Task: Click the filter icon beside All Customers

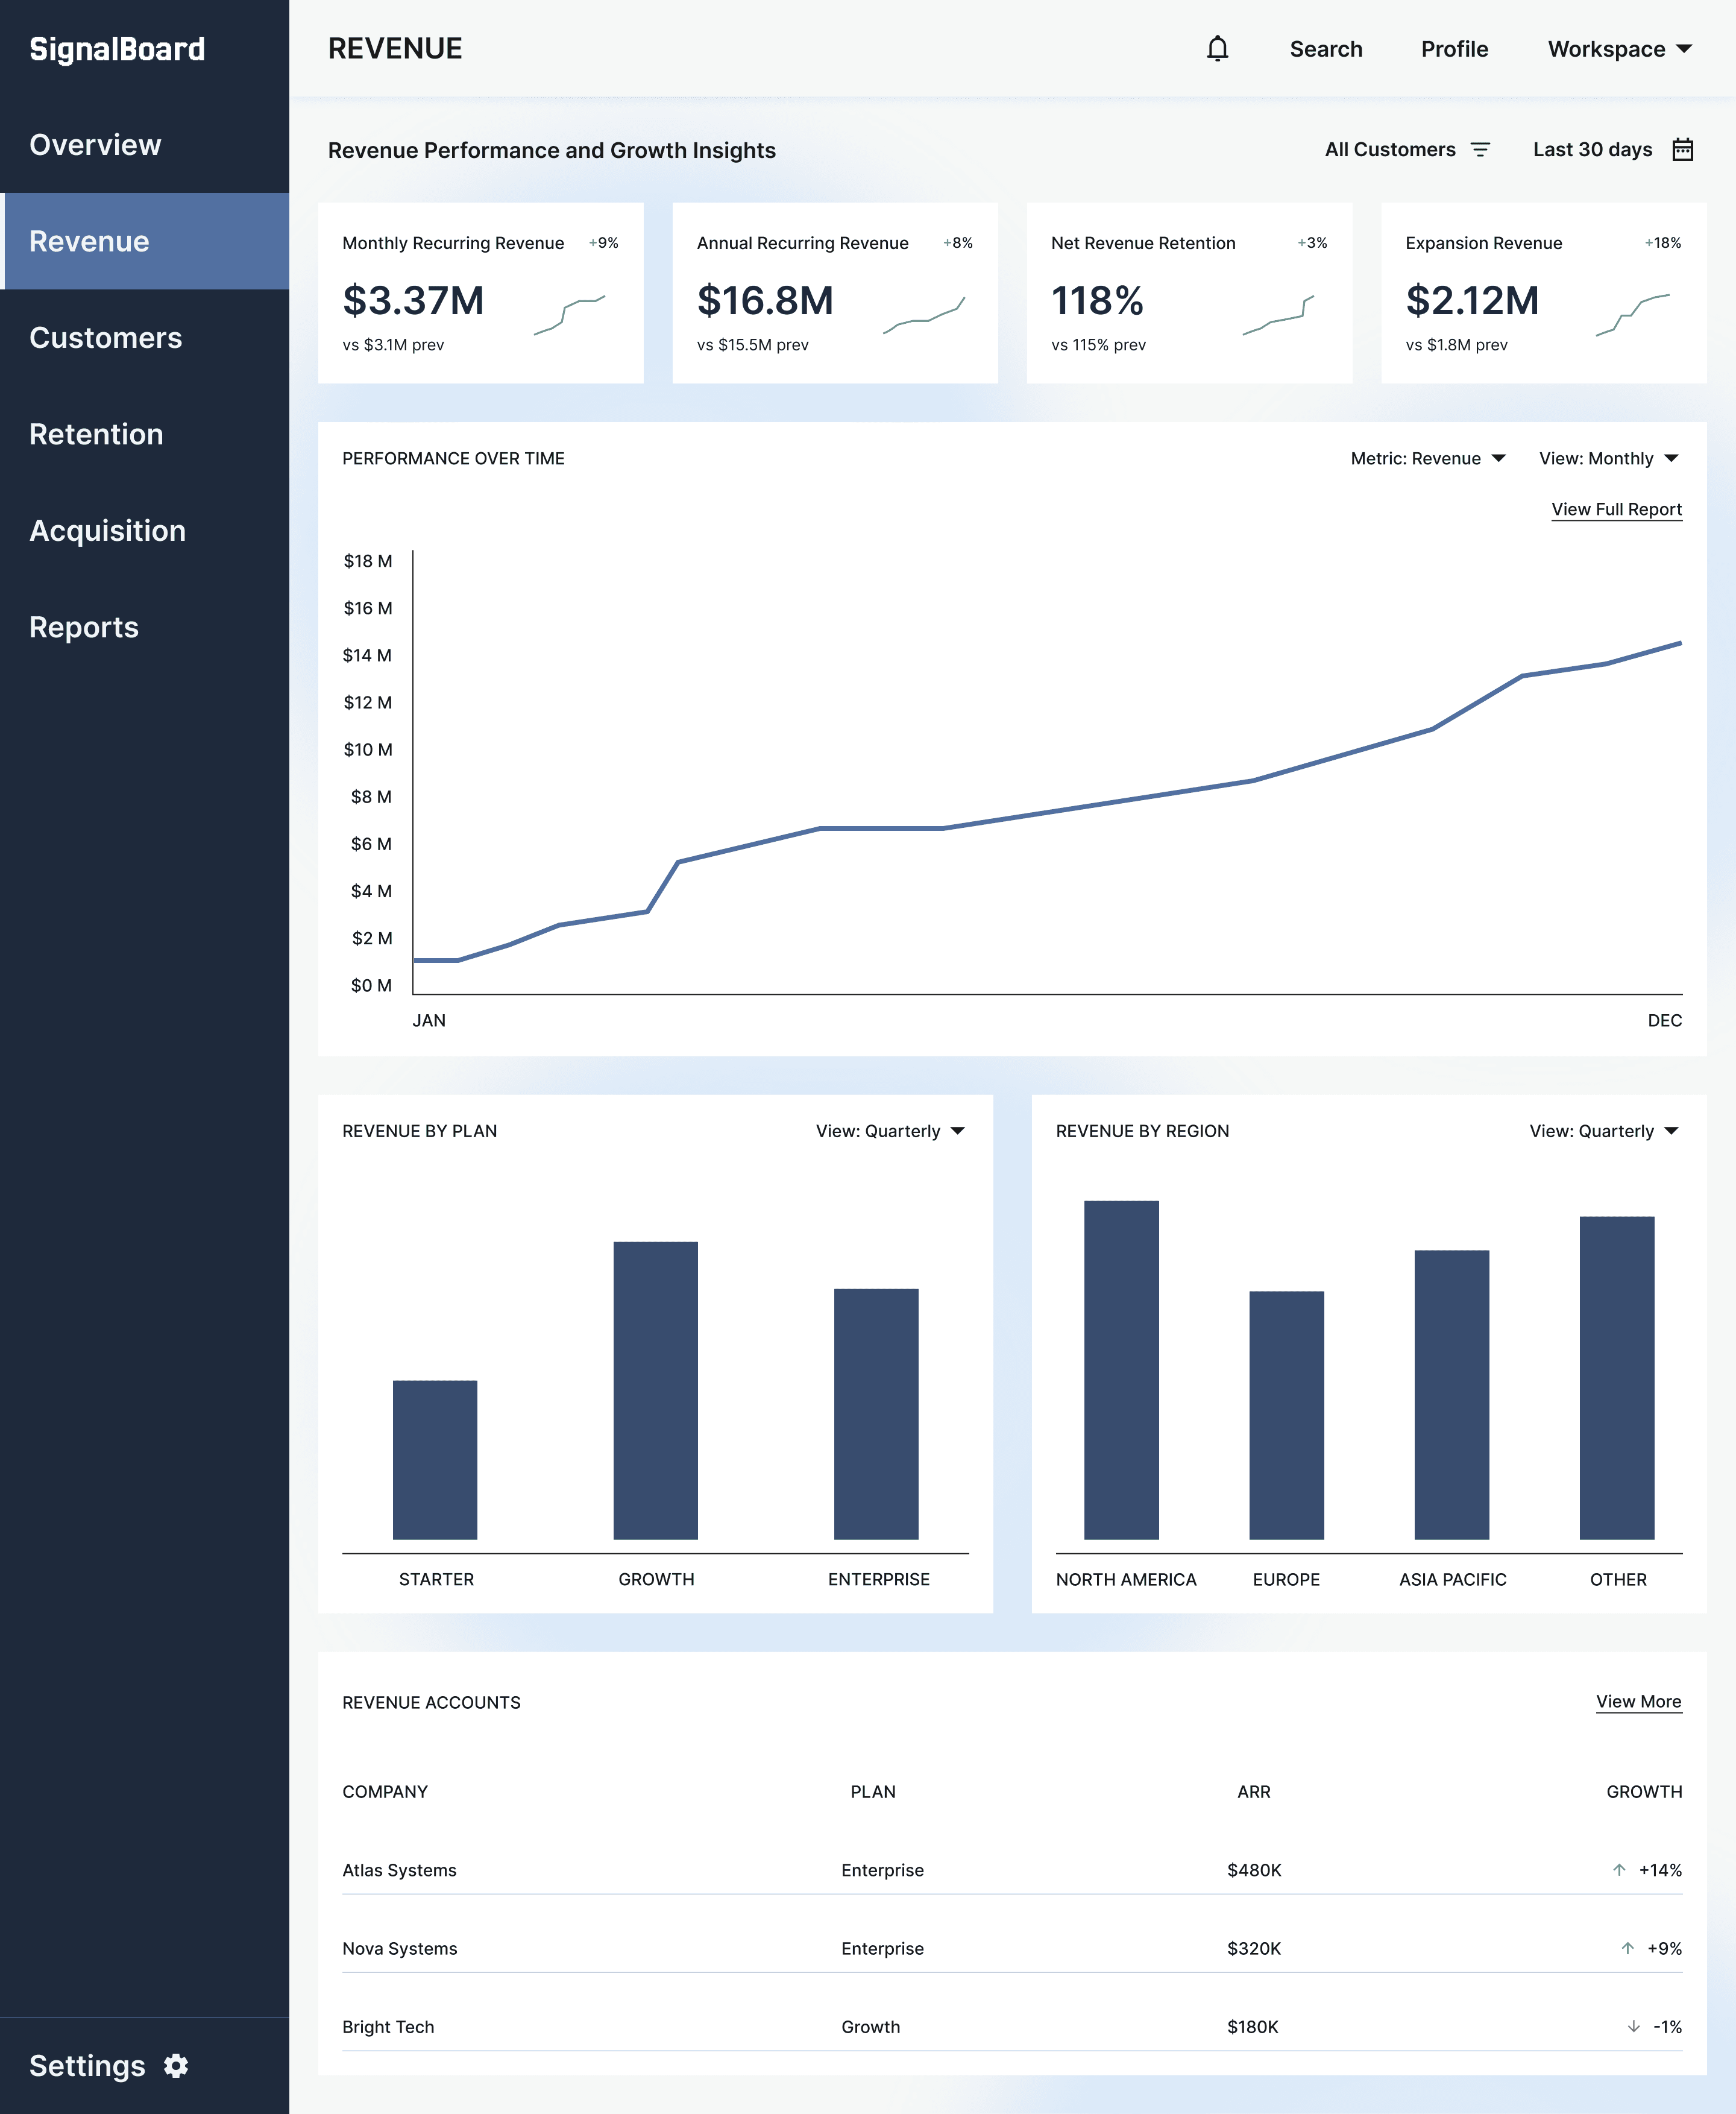Action: point(1480,150)
